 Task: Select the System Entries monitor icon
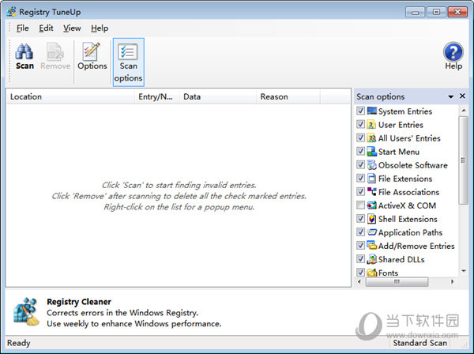(x=371, y=111)
